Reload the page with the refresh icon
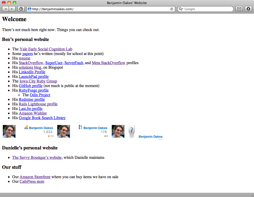 click(x=172, y=9)
